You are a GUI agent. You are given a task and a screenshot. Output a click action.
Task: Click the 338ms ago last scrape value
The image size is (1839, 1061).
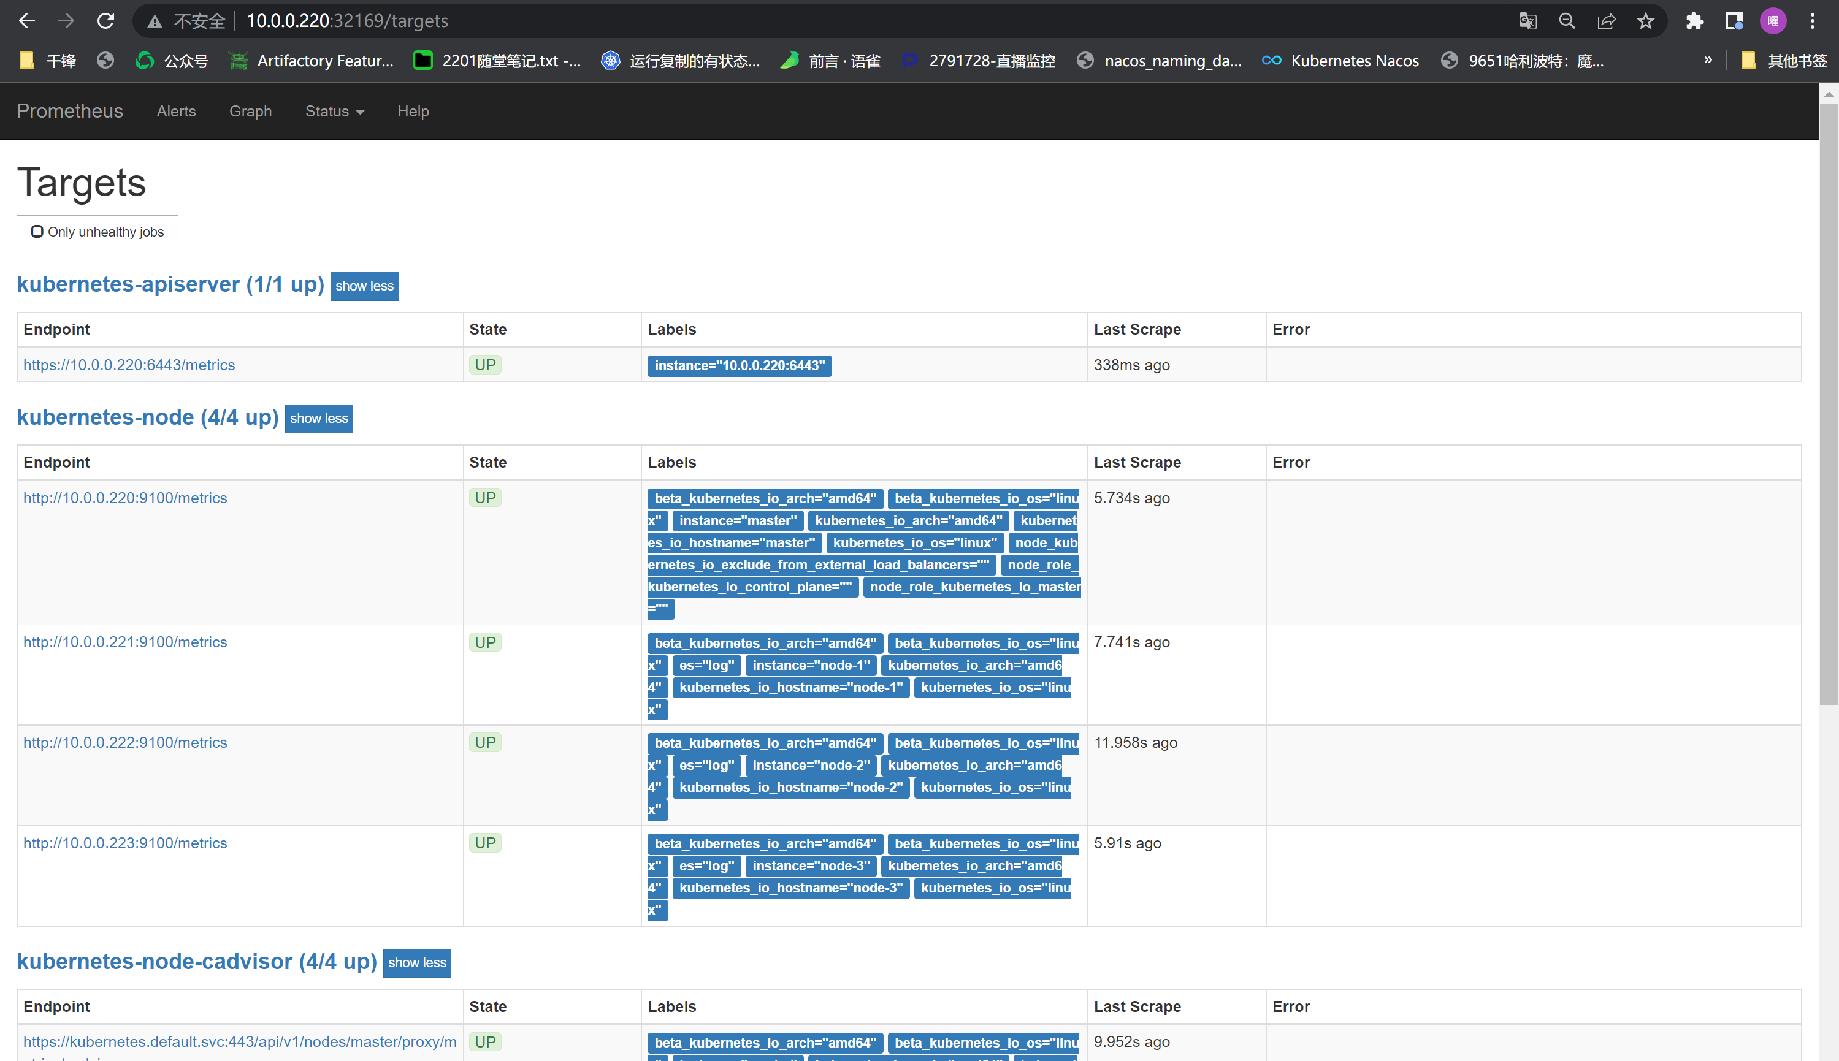1131,365
